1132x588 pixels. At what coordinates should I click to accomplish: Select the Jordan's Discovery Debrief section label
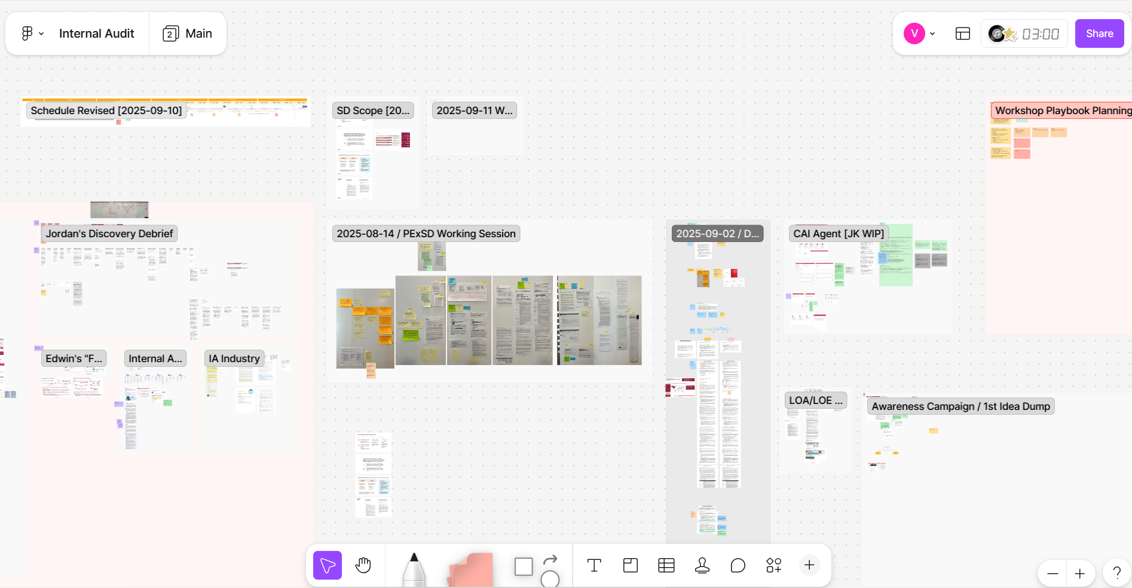tap(109, 234)
